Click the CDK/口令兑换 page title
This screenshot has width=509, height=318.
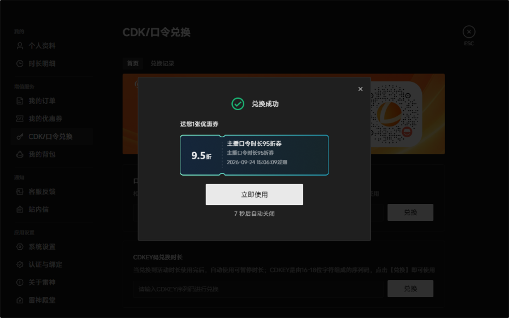[x=157, y=32]
